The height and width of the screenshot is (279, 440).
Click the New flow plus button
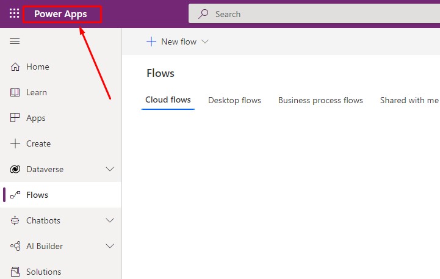pyautogui.click(x=151, y=42)
